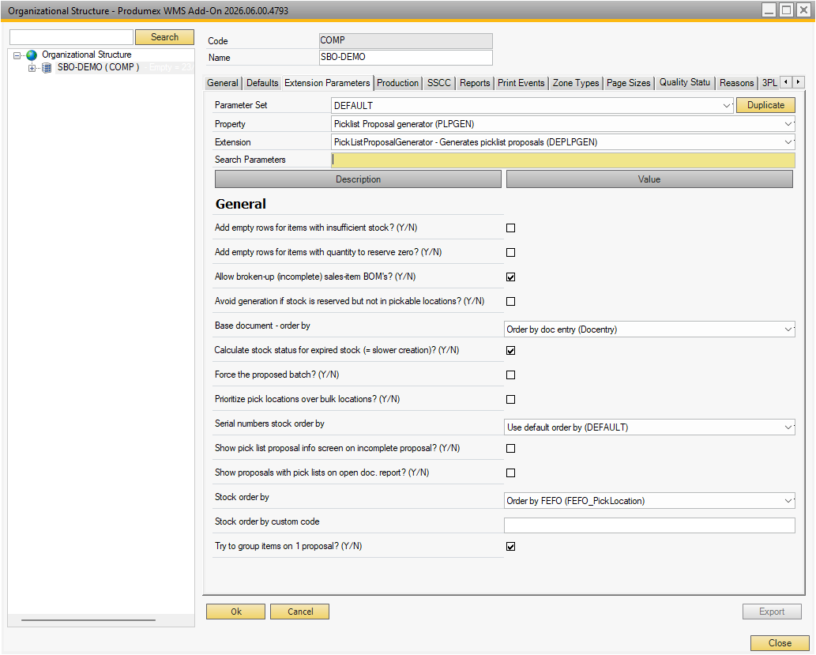Uncheck Allow broken-up sales-item BOM's
816x655 pixels.
[x=510, y=277]
